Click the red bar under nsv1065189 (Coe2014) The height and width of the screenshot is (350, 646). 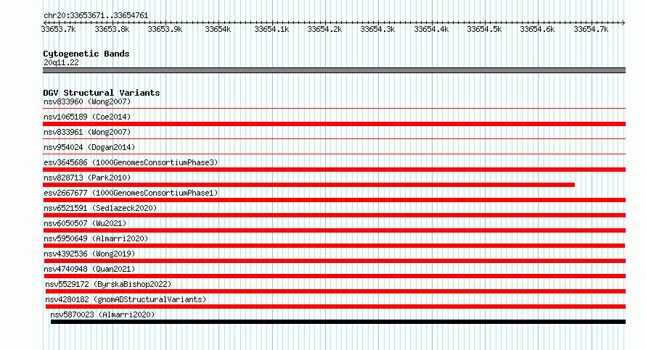pos(334,124)
